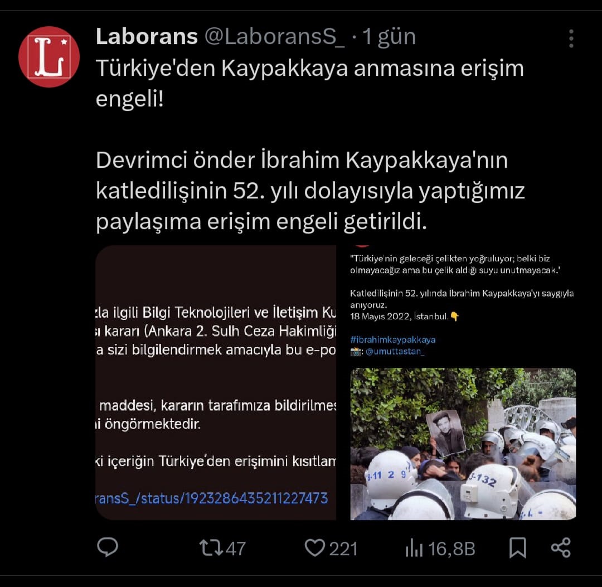Open the #ibrahimkaypakkaya hashtag
This screenshot has height=587, width=602.
pos(393,339)
